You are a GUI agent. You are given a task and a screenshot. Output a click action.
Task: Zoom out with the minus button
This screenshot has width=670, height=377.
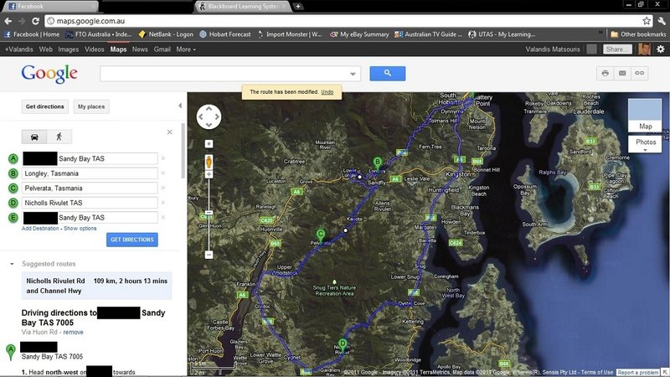209,255
